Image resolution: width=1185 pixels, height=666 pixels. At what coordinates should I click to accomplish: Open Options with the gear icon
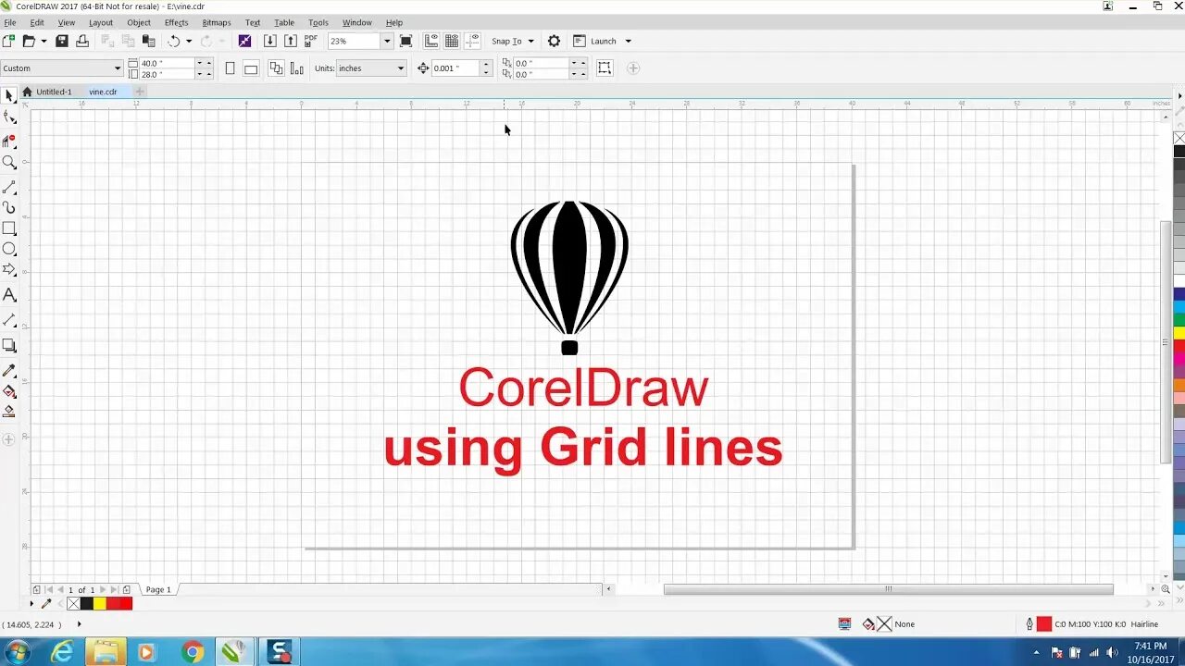[554, 41]
